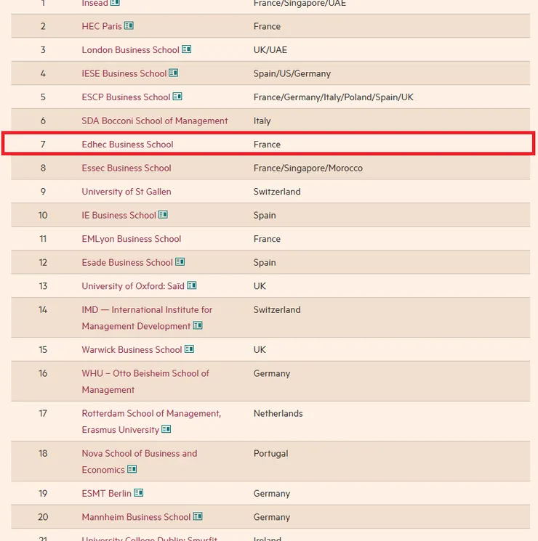This screenshot has width=538, height=541.
Task: Open the Rotterdam School of Management link
Action: coord(150,413)
